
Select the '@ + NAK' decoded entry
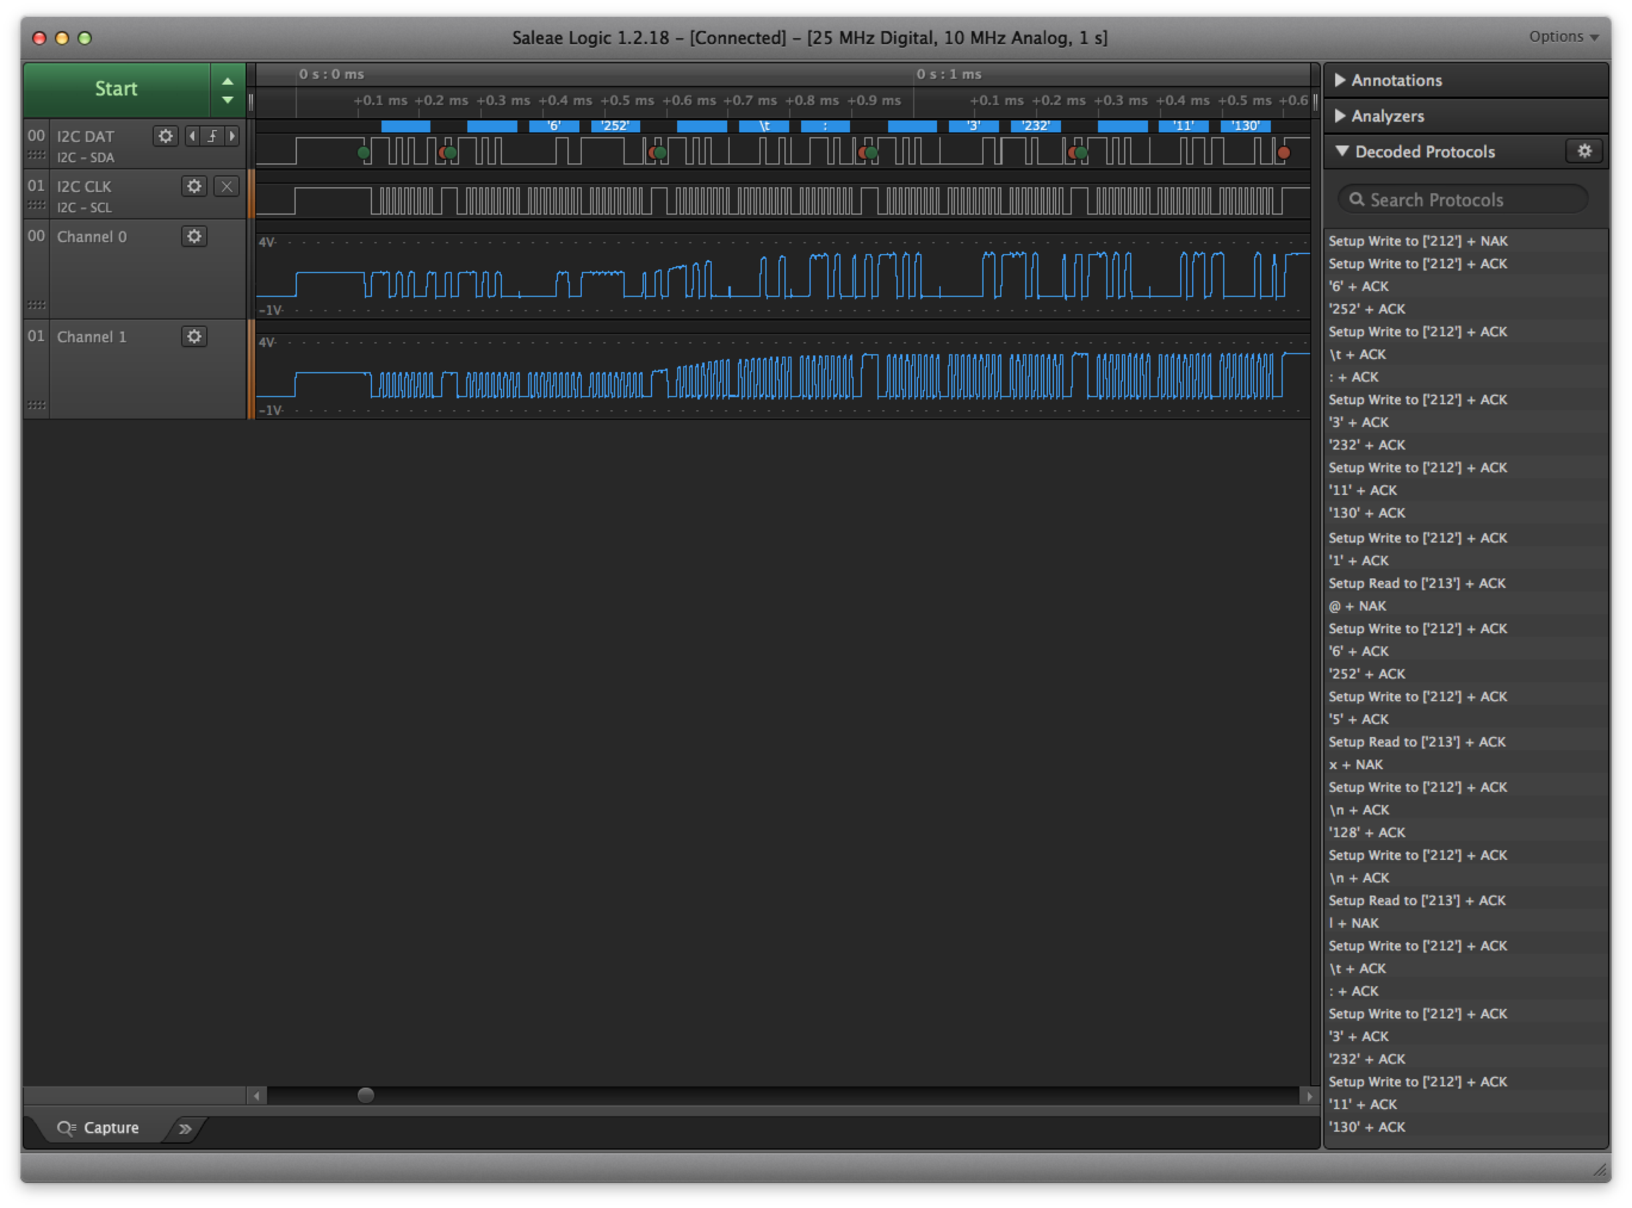tap(1357, 605)
